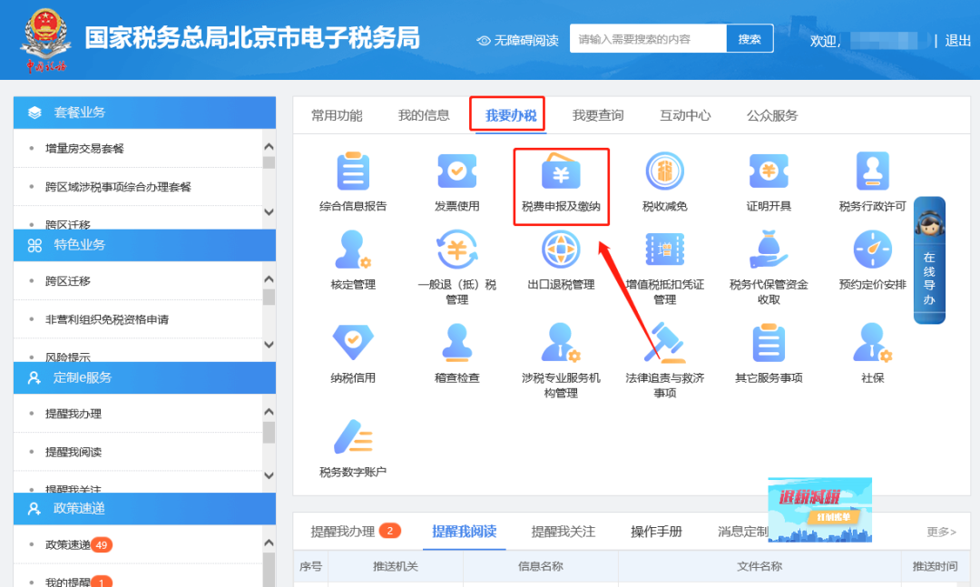Screen dimensions: 980x587
Task: Launch the 税务数字账户 icon
Action: [352, 437]
